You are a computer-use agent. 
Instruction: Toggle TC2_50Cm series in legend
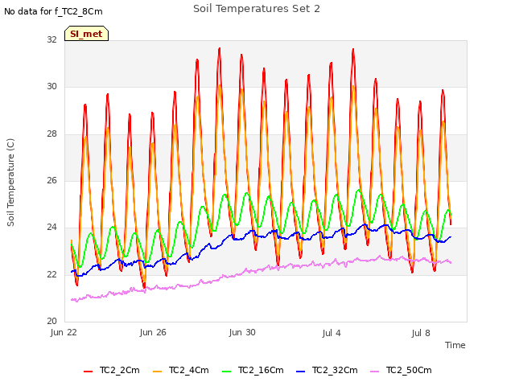pos(401,370)
